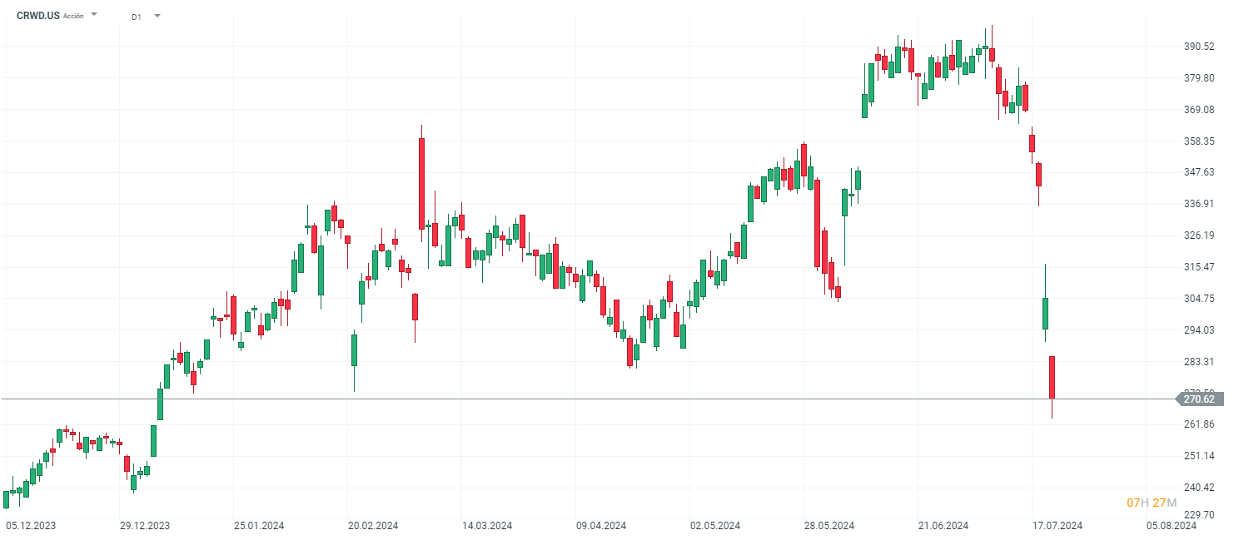Select the 28.05.2024 date on axis
The width and height of the screenshot is (1234, 540).
pyautogui.click(x=829, y=526)
